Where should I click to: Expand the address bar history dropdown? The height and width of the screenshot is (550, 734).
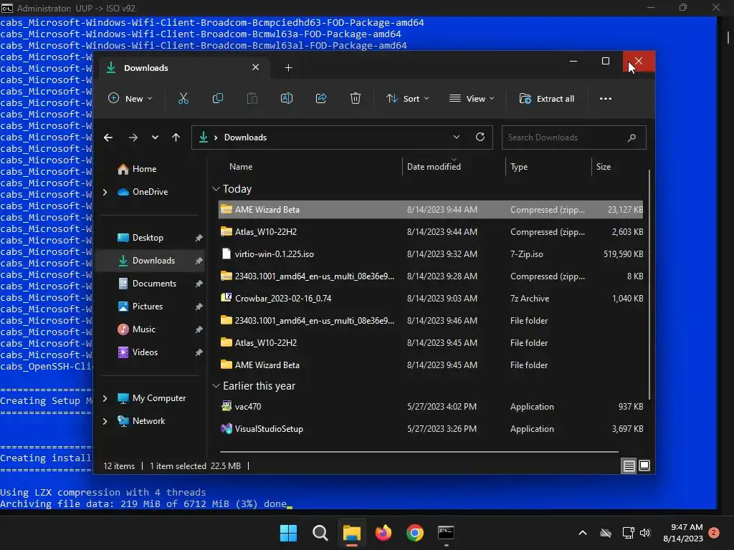click(x=457, y=137)
